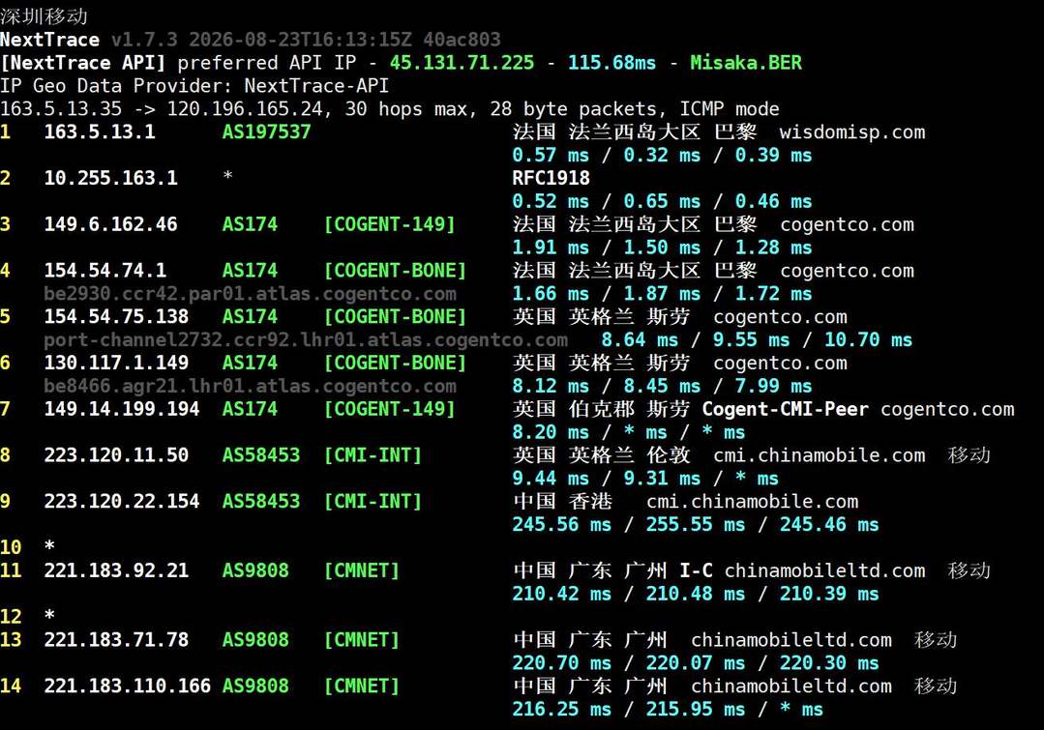Click the API IP 45.131.71.225
1044x730 pixels.
coord(462,63)
